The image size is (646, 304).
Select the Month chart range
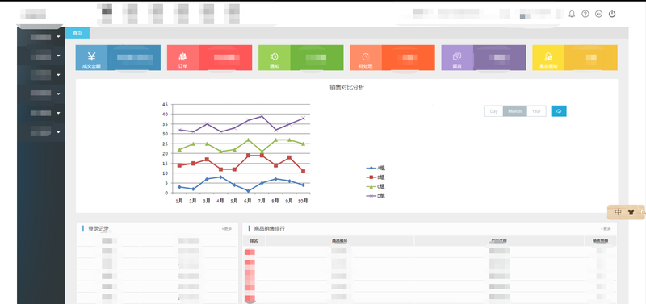515,111
